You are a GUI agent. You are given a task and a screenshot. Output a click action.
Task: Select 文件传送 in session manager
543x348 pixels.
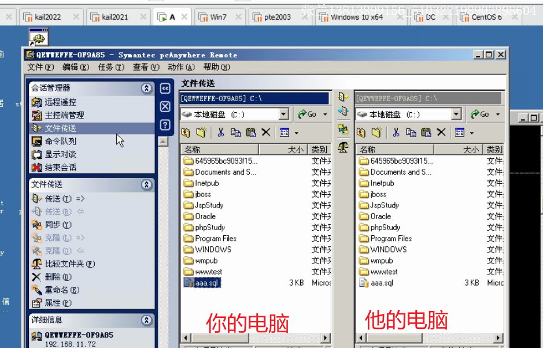coord(92,128)
